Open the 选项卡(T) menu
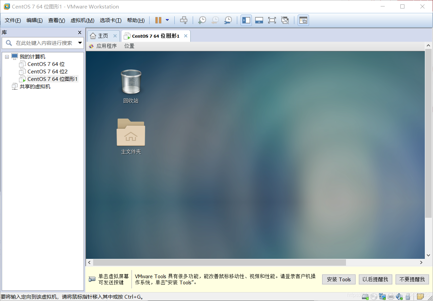Screen dimensions: 433x301 pyautogui.click(x=111, y=20)
